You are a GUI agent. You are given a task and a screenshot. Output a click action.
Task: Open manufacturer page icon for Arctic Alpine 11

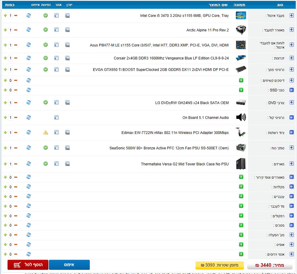click(67, 30)
